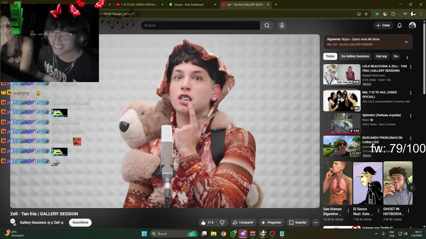Click the Crear button
The height and width of the screenshot is (239, 426).
click(x=383, y=26)
